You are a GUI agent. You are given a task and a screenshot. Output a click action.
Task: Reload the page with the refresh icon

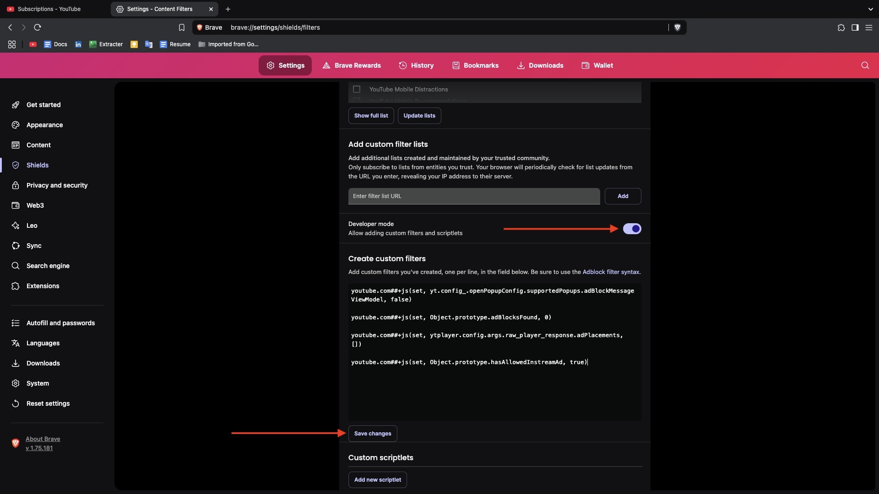point(38,27)
